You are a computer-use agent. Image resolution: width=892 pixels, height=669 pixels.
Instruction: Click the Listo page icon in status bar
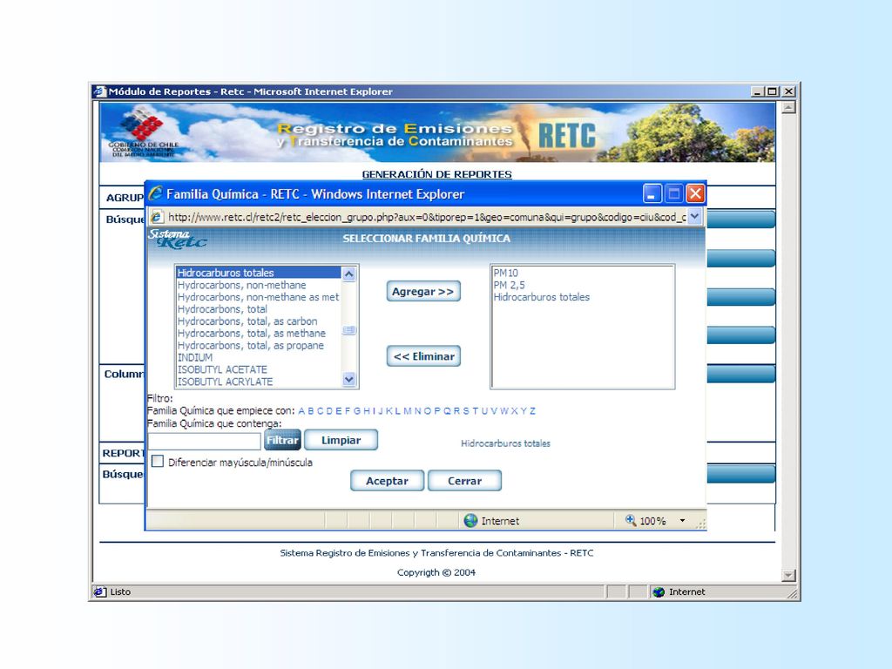tap(100, 591)
